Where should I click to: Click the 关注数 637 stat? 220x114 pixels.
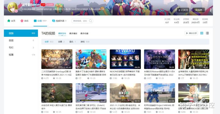[x=167, y=21]
